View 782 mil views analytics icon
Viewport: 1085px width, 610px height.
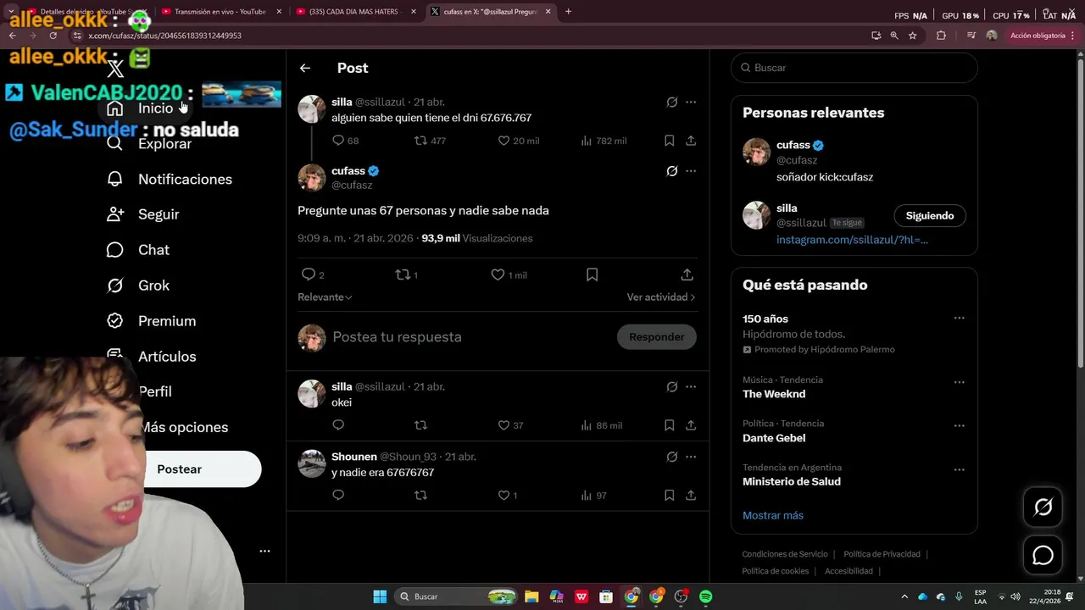(586, 141)
